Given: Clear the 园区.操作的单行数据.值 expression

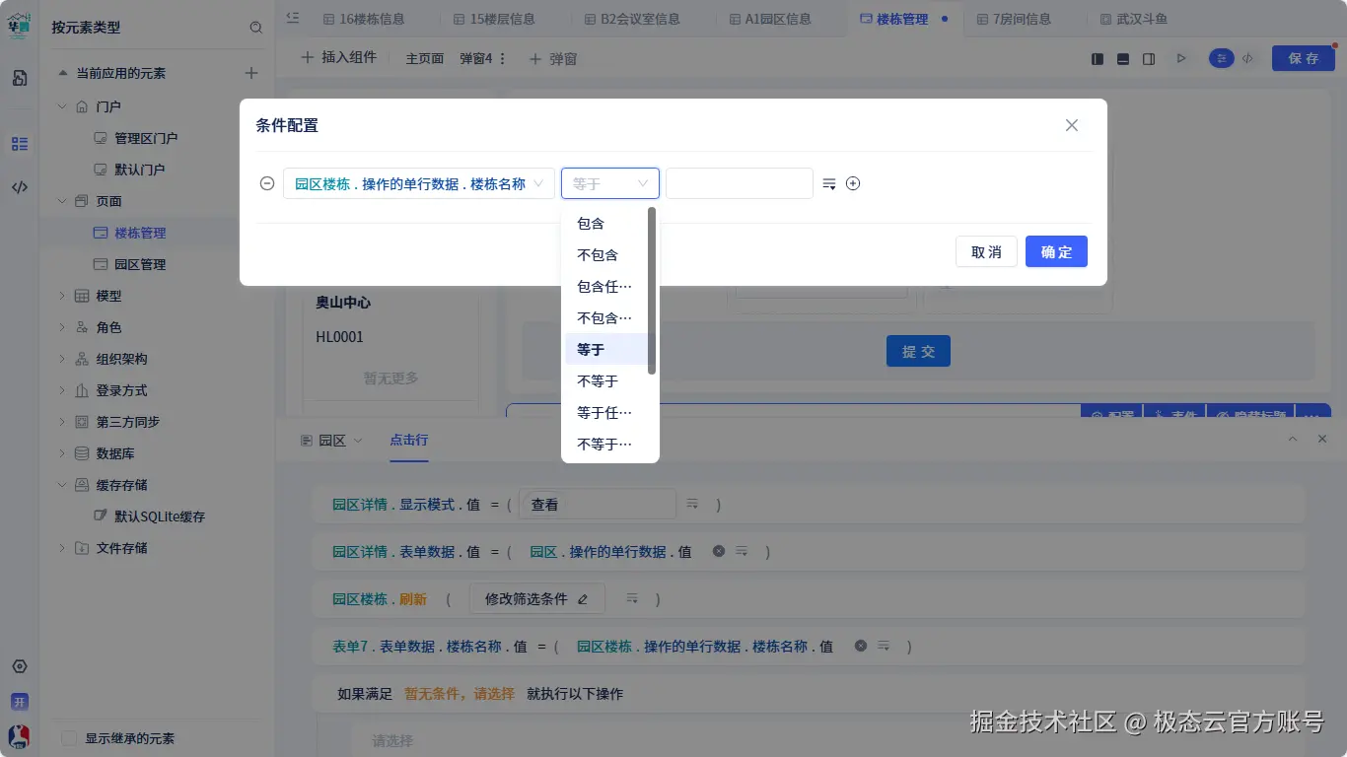Looking at the screenshot, I should tap(719, 551).
